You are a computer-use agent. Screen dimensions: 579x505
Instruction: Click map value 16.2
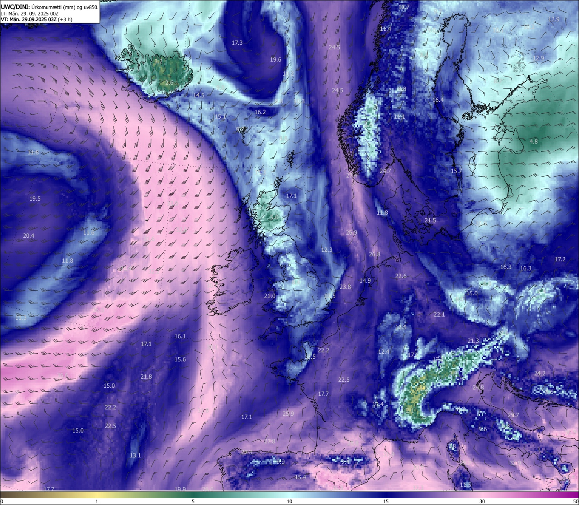pos(261,112)
